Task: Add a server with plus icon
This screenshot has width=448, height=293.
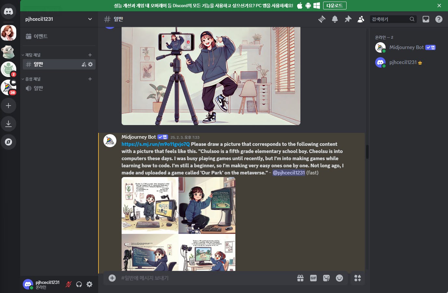Action: pos(8,106)
